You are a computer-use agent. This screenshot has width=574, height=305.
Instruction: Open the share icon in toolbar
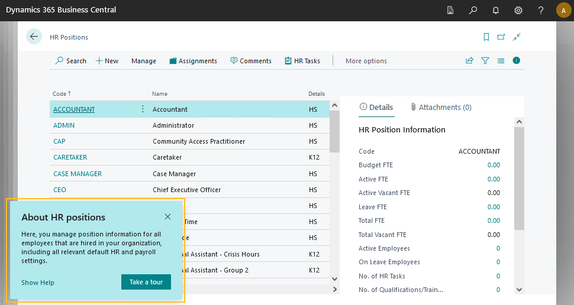point(470,60)
